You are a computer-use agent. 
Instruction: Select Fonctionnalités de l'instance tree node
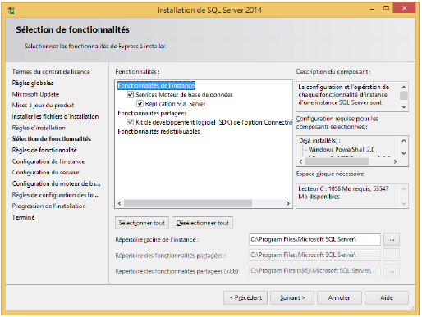click(156, 85)
